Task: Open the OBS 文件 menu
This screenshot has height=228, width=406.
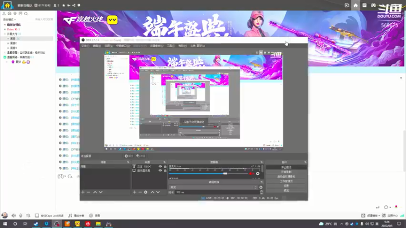Action: (x=85, y=46)
